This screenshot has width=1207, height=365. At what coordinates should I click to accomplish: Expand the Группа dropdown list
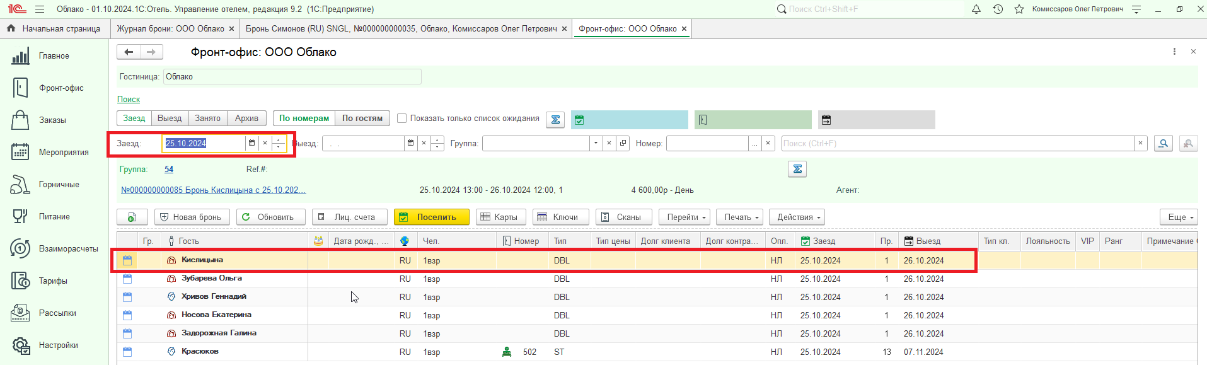coord(596,144)
